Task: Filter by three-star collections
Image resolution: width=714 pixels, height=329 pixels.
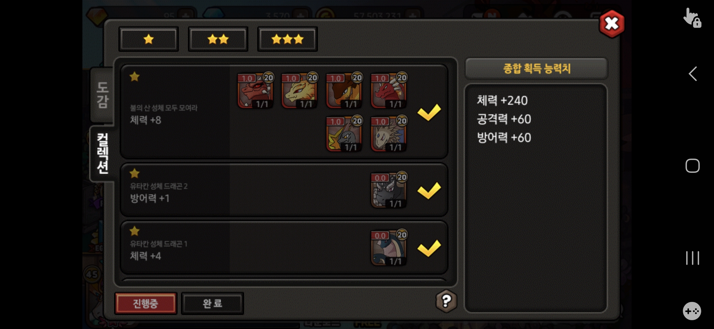Action: pos(287,39)
